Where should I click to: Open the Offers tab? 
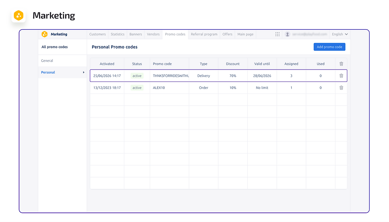pyautogui.click(x=227, y=34)
